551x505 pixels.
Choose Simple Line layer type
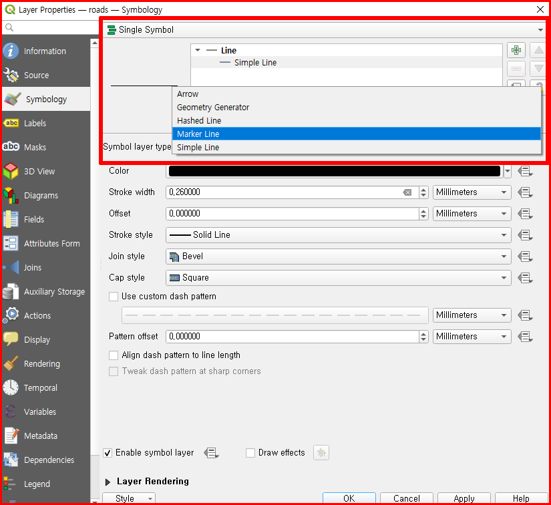click(357, 147)
